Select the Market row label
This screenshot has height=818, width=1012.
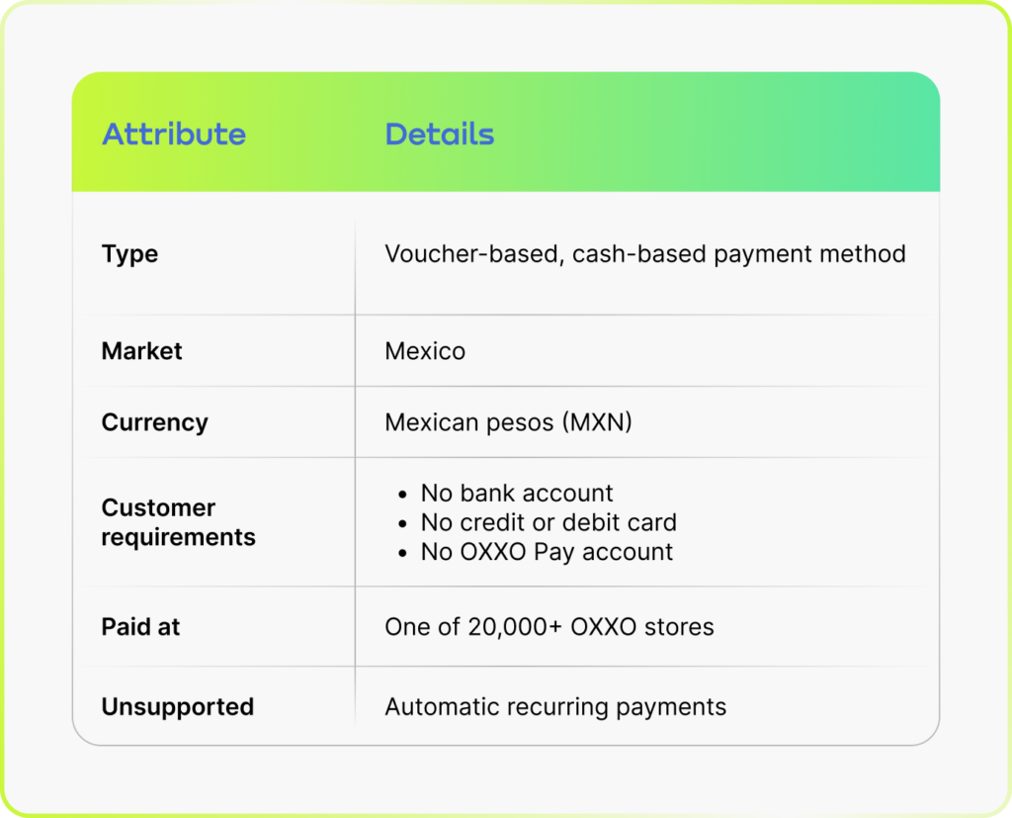tap(142, 351)
